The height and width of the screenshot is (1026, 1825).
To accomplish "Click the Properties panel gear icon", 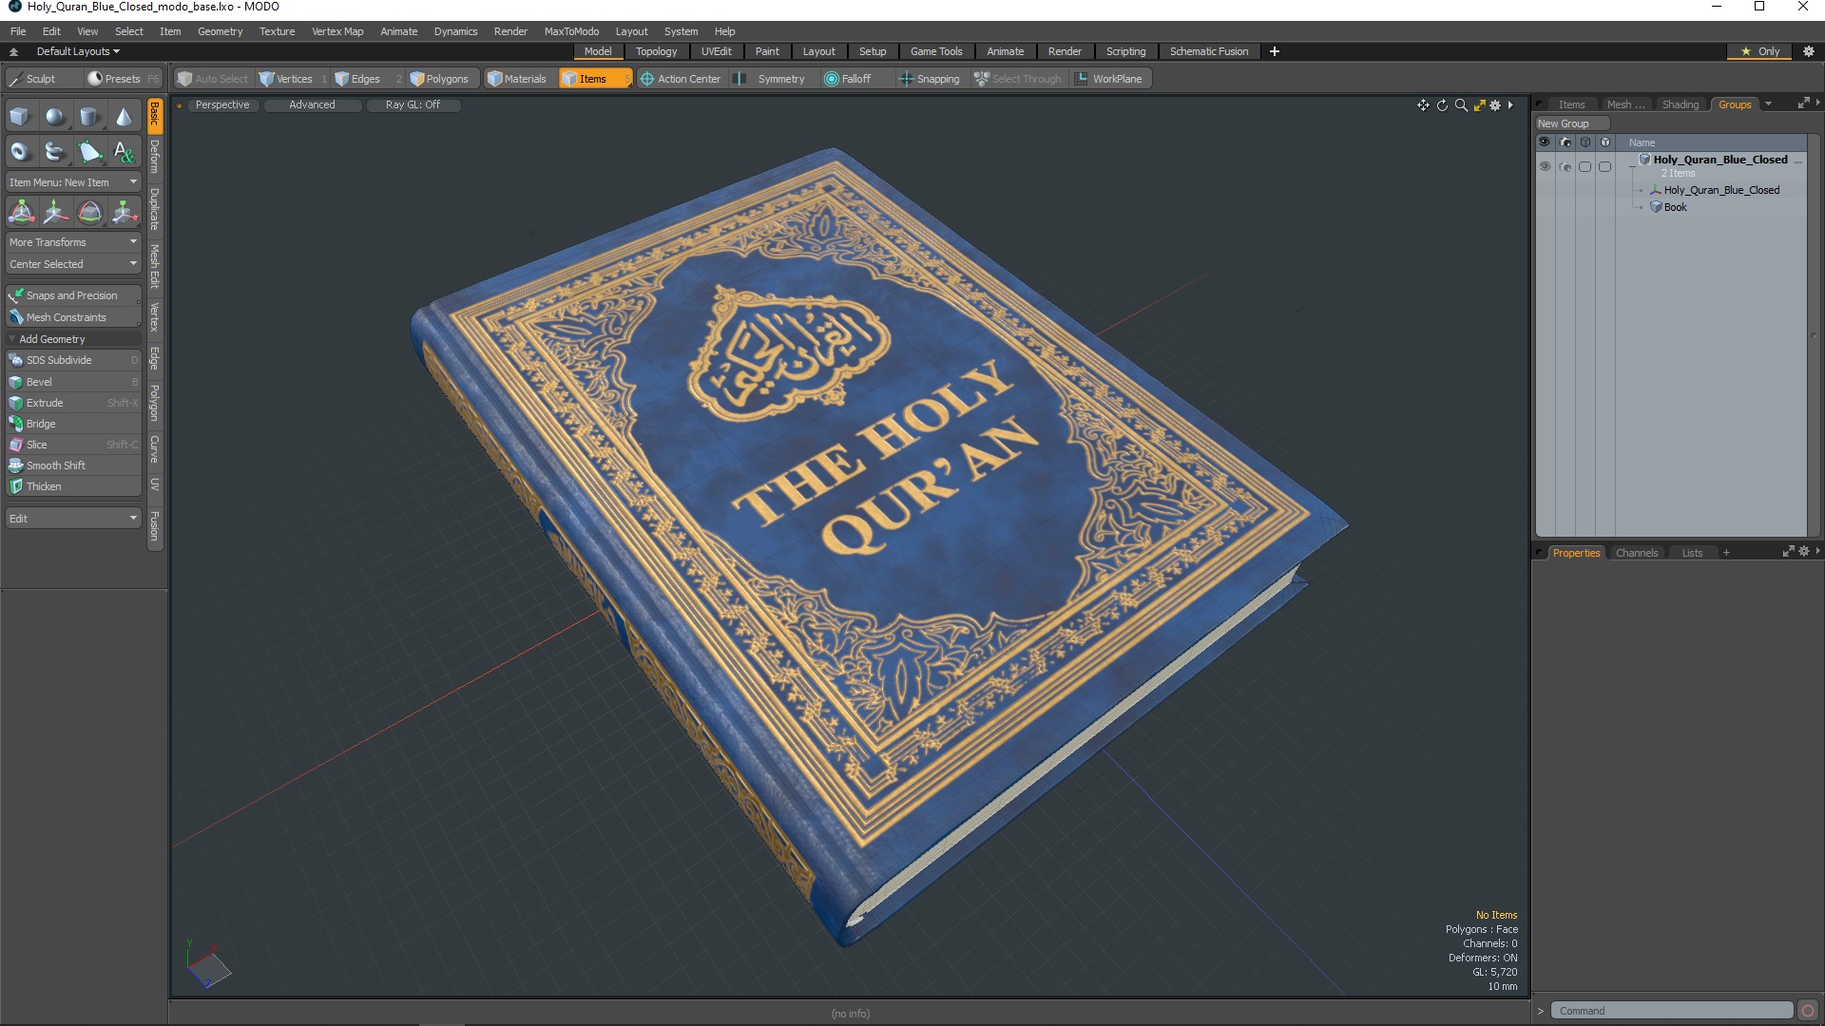I will [1804, 552].
